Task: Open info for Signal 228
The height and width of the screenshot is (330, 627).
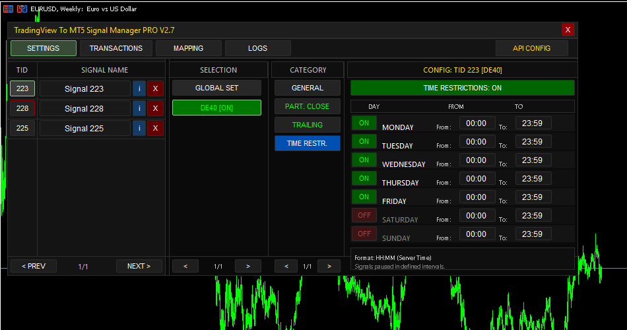Action: tap(139, 108)
